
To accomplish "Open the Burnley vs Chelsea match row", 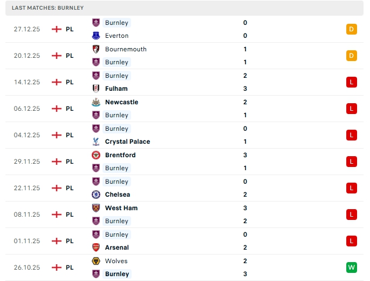I will 183,188.
